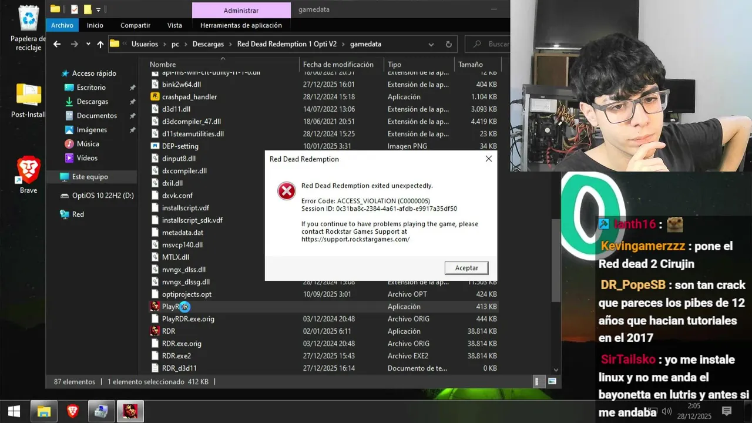Image resolution: width=752 pixels, height=423 pixels.
Task: Go to Red Dead Redemption 1 Opti V2 breadcrumb
Action: point(287,44)
